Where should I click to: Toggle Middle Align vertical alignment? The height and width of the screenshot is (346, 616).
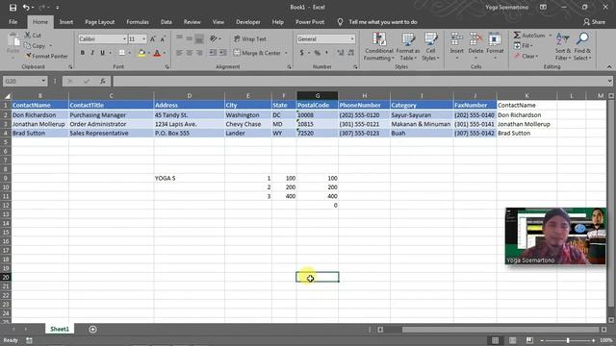click(x=190, y=38)
